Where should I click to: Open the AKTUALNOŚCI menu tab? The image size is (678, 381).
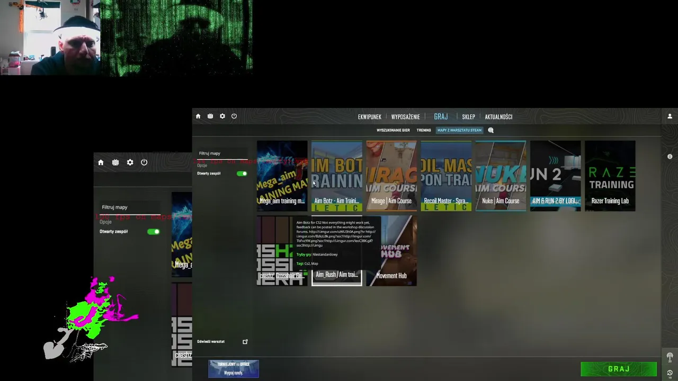pos(498,117)
